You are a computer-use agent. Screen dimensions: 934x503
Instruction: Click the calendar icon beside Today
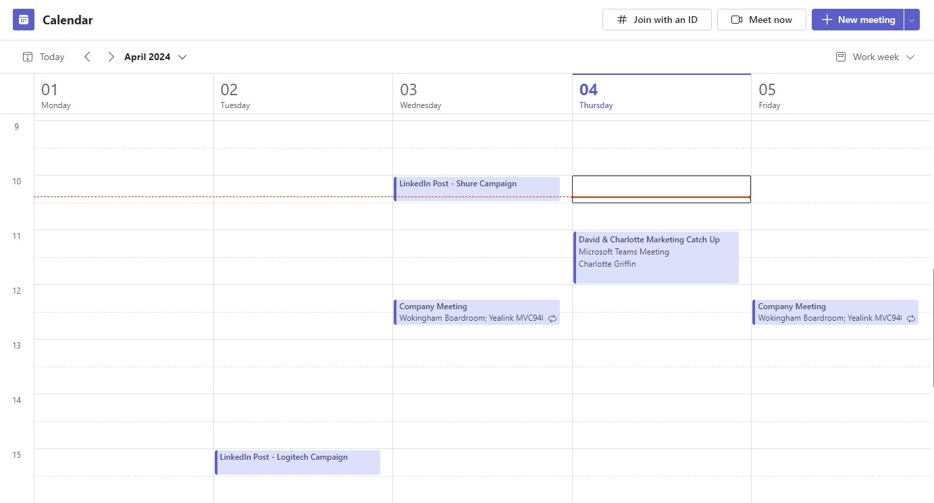[x=28, y=57]
